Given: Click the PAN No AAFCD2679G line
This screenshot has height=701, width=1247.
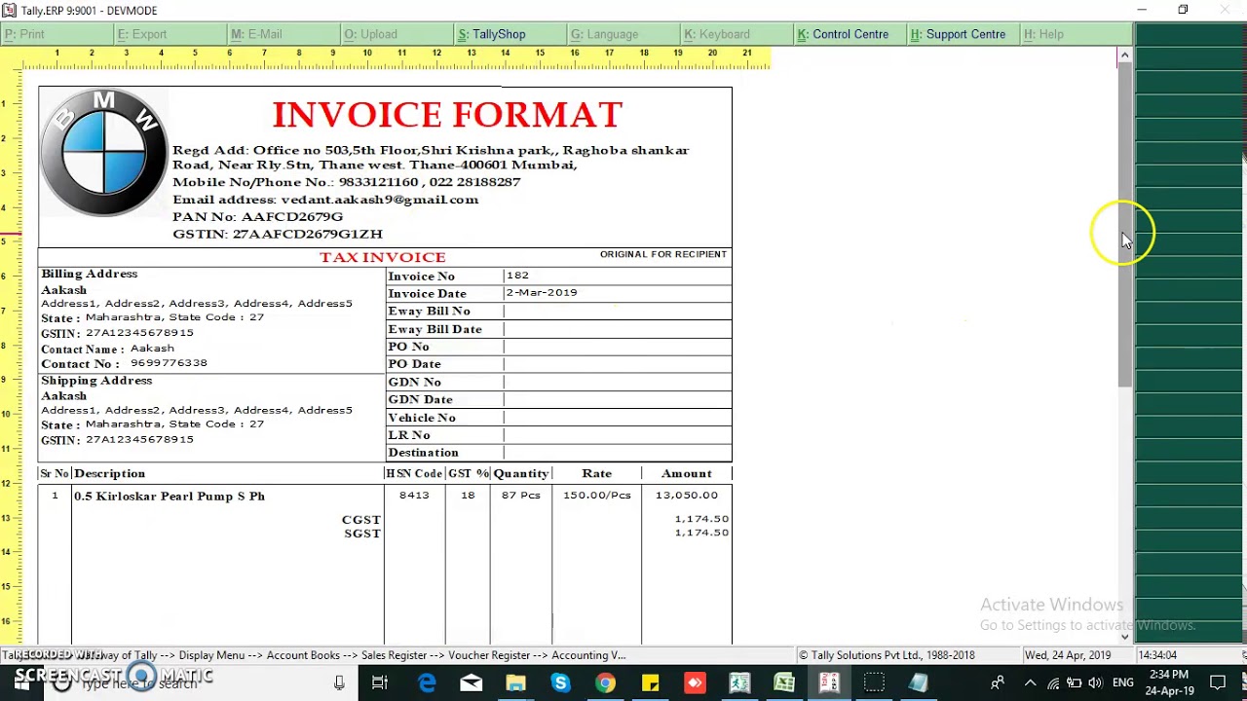Looking at the screenshot, I should click(x=258, y=216).
